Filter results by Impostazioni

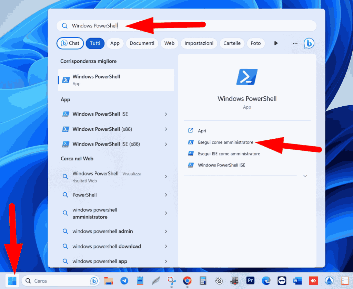[199, 43]
